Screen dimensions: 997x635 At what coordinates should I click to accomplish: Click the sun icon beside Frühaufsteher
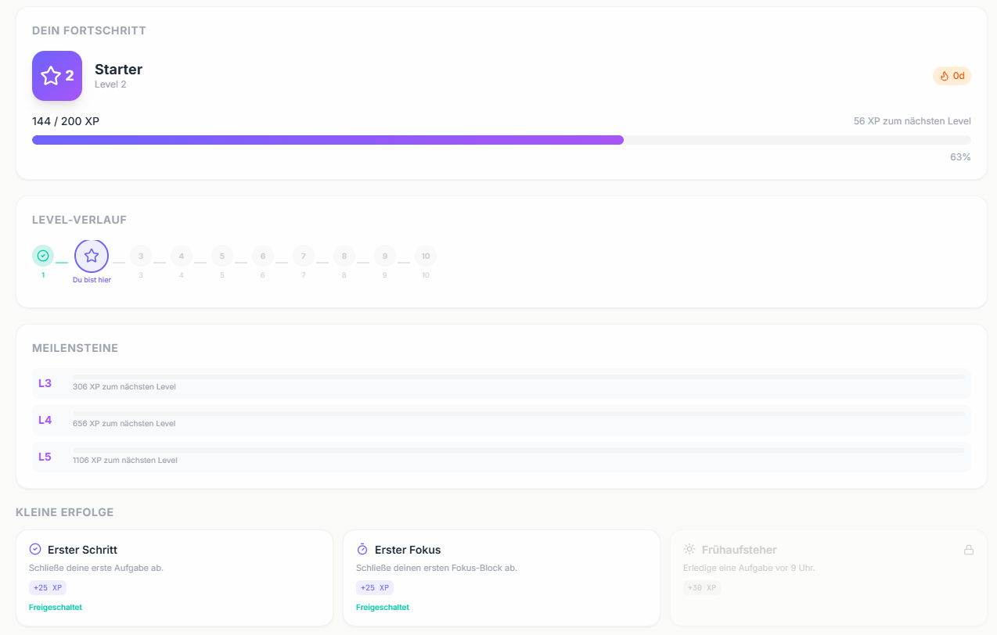(x=689, y=550)
